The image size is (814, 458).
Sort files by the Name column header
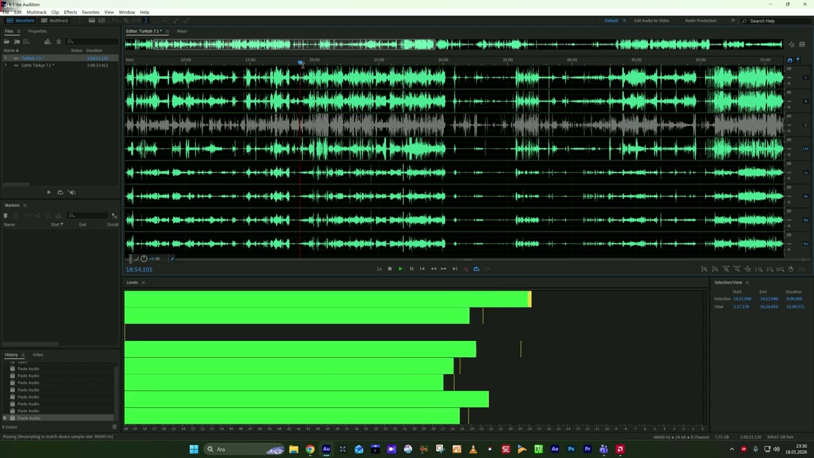point(11,50)
